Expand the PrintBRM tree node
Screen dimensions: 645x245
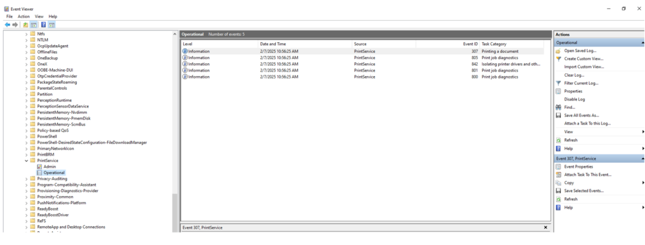pyautogui.click(x=26, y=155)
